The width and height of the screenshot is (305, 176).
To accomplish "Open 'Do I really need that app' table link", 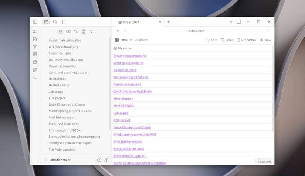I will point(131,77).
